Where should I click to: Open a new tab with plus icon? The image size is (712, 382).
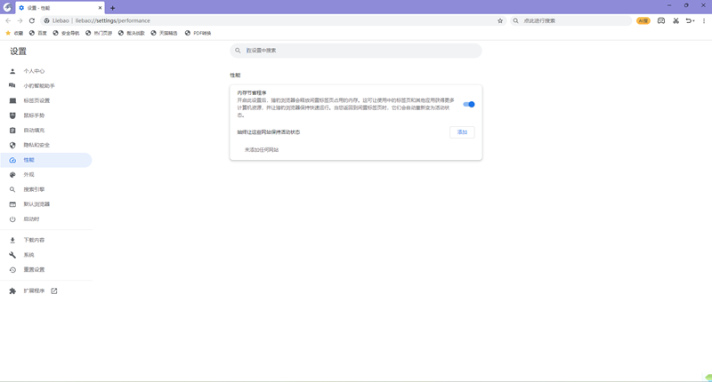(113, 8)
